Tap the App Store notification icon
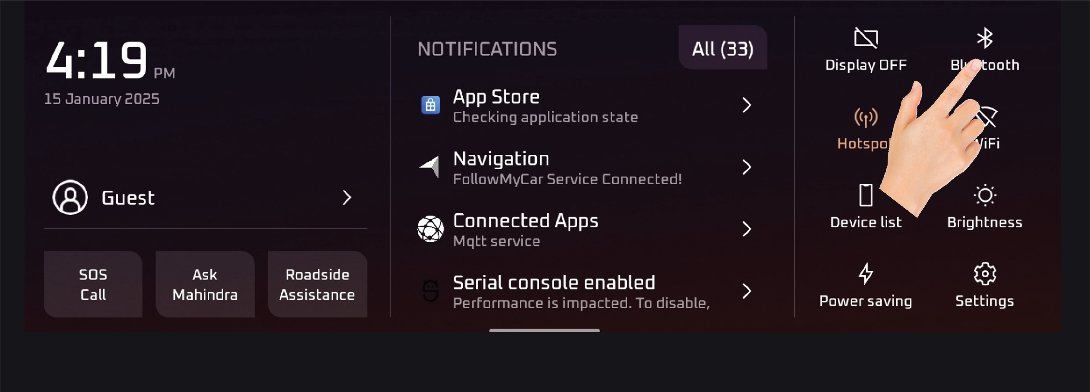The height and width of the screenshot is (392, 1090). tap(430, 105)
